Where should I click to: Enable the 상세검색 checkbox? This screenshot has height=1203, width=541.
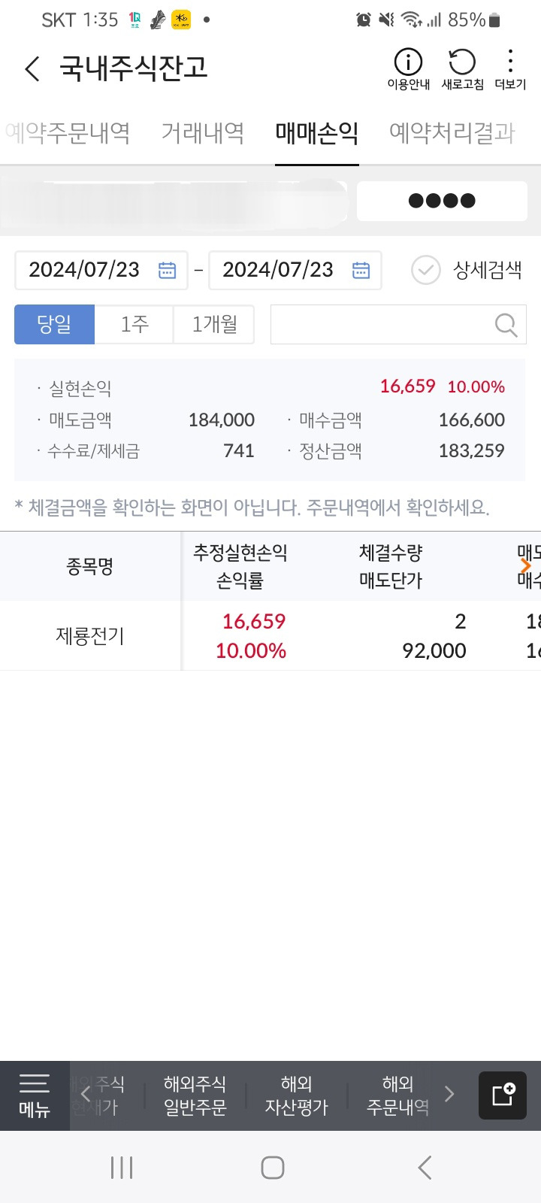(x=426, y=270)
